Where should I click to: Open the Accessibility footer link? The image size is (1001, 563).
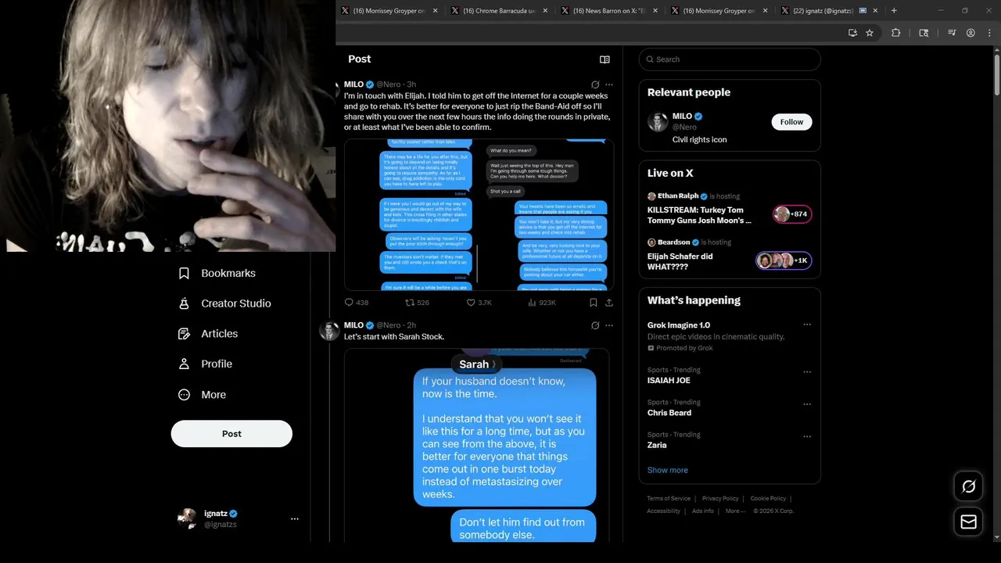(663, 511)
